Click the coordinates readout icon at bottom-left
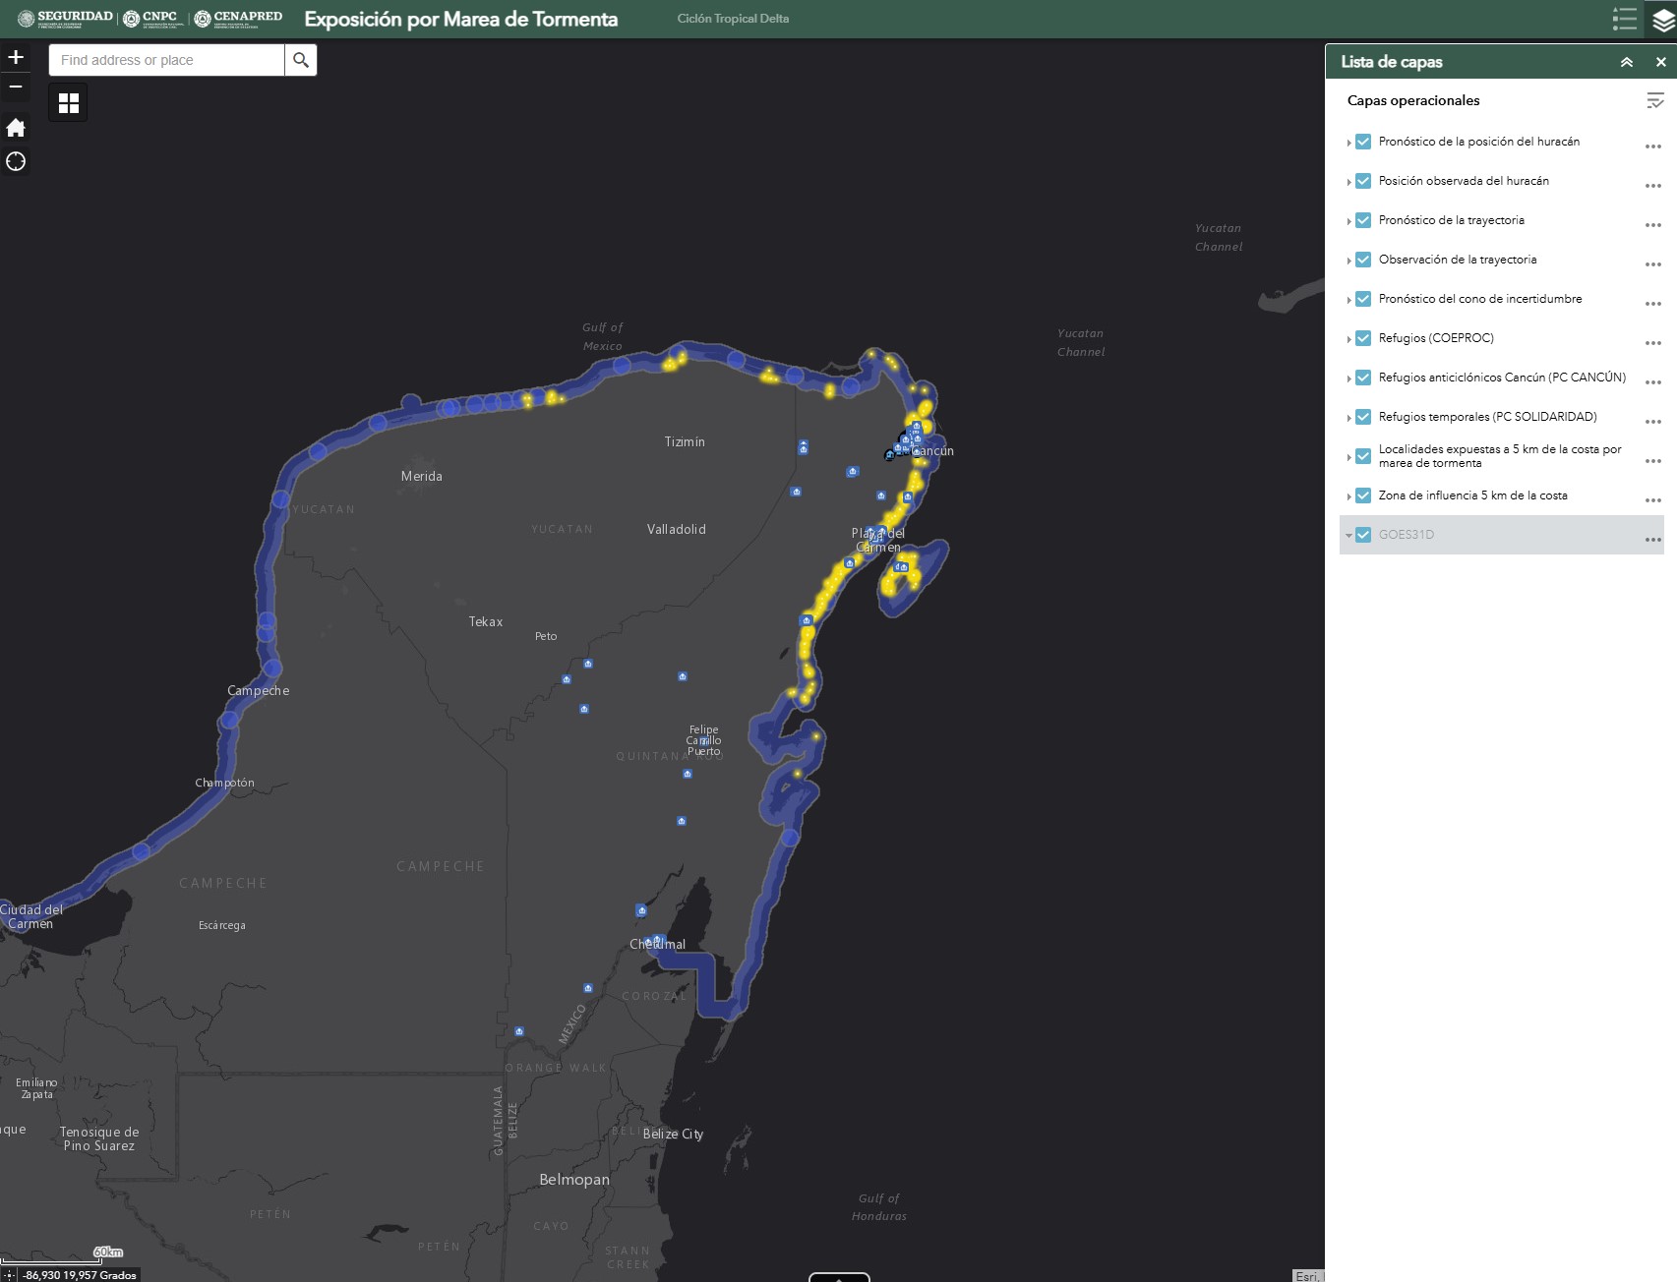The height and width of the screenshot is (1282, 1677). 9,1275
